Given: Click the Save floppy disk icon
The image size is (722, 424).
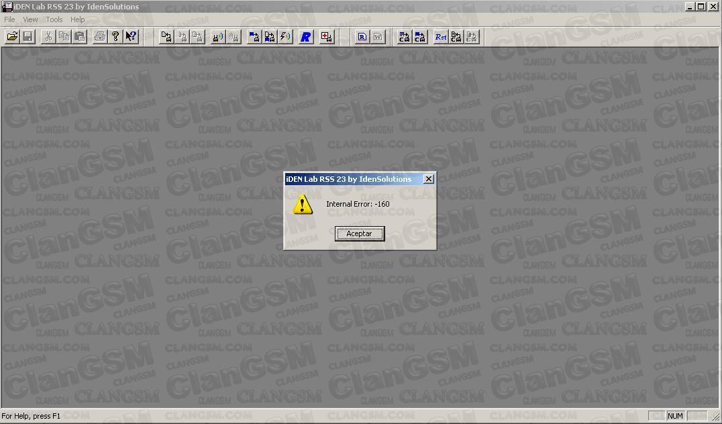Looking at the screenshot, I should pyautogui.click(x=28, y=37).
